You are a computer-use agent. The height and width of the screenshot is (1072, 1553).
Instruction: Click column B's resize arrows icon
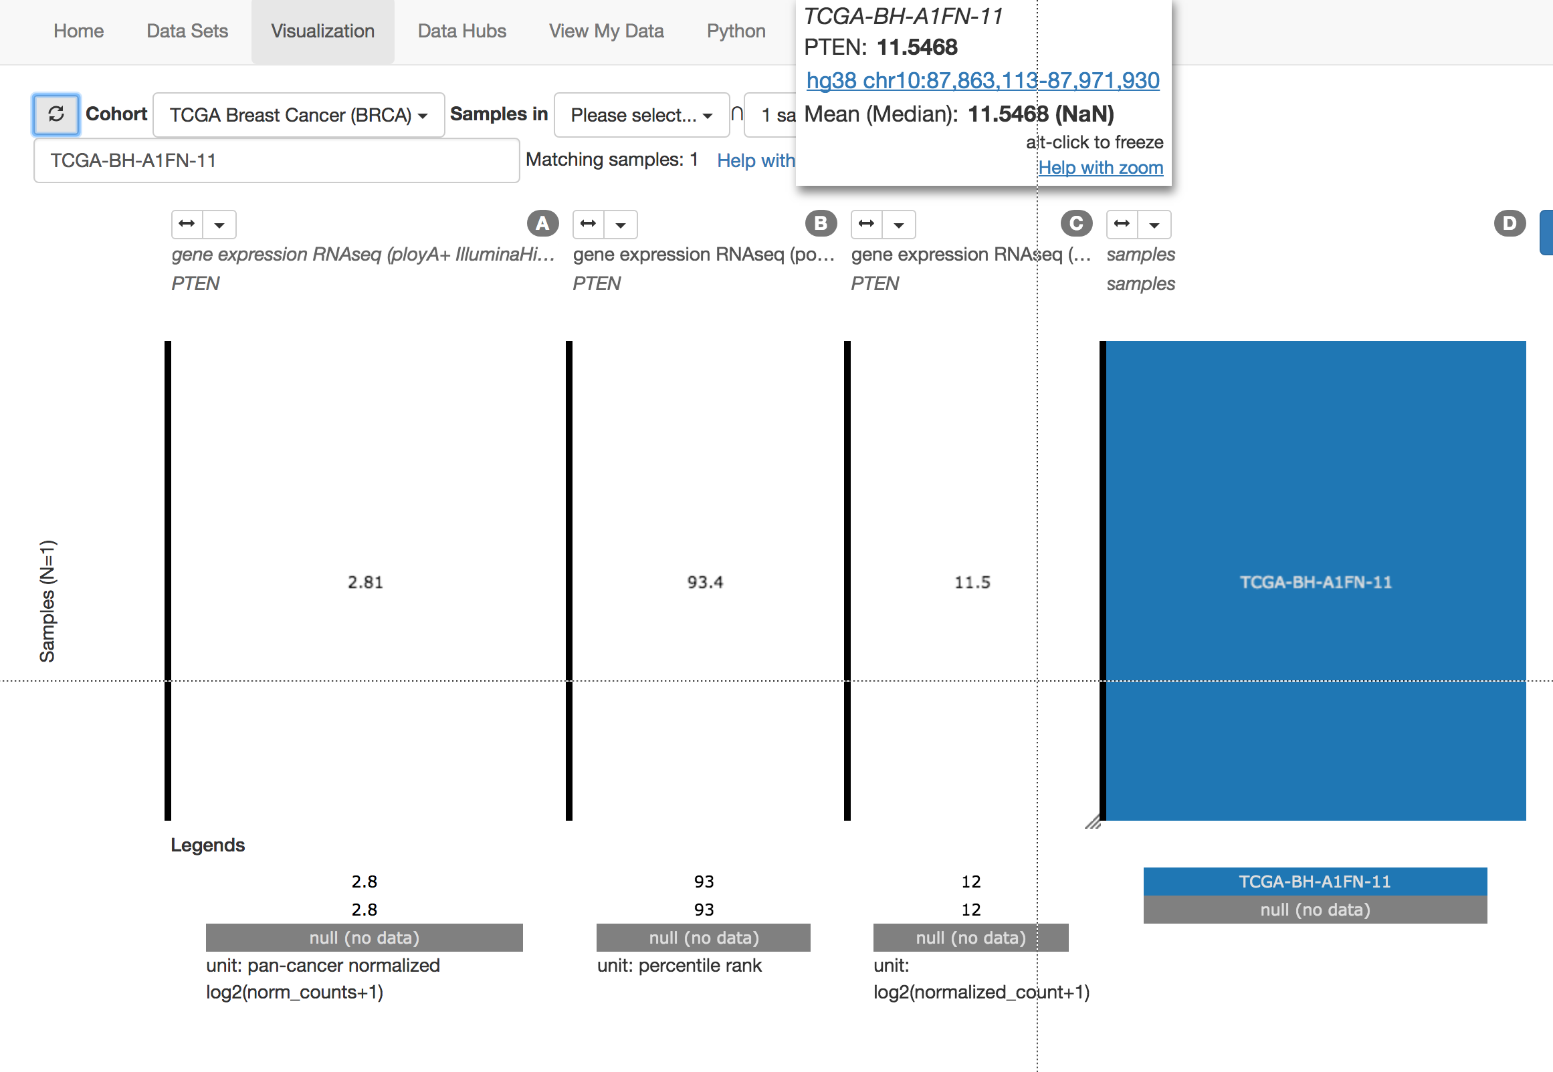589,224
